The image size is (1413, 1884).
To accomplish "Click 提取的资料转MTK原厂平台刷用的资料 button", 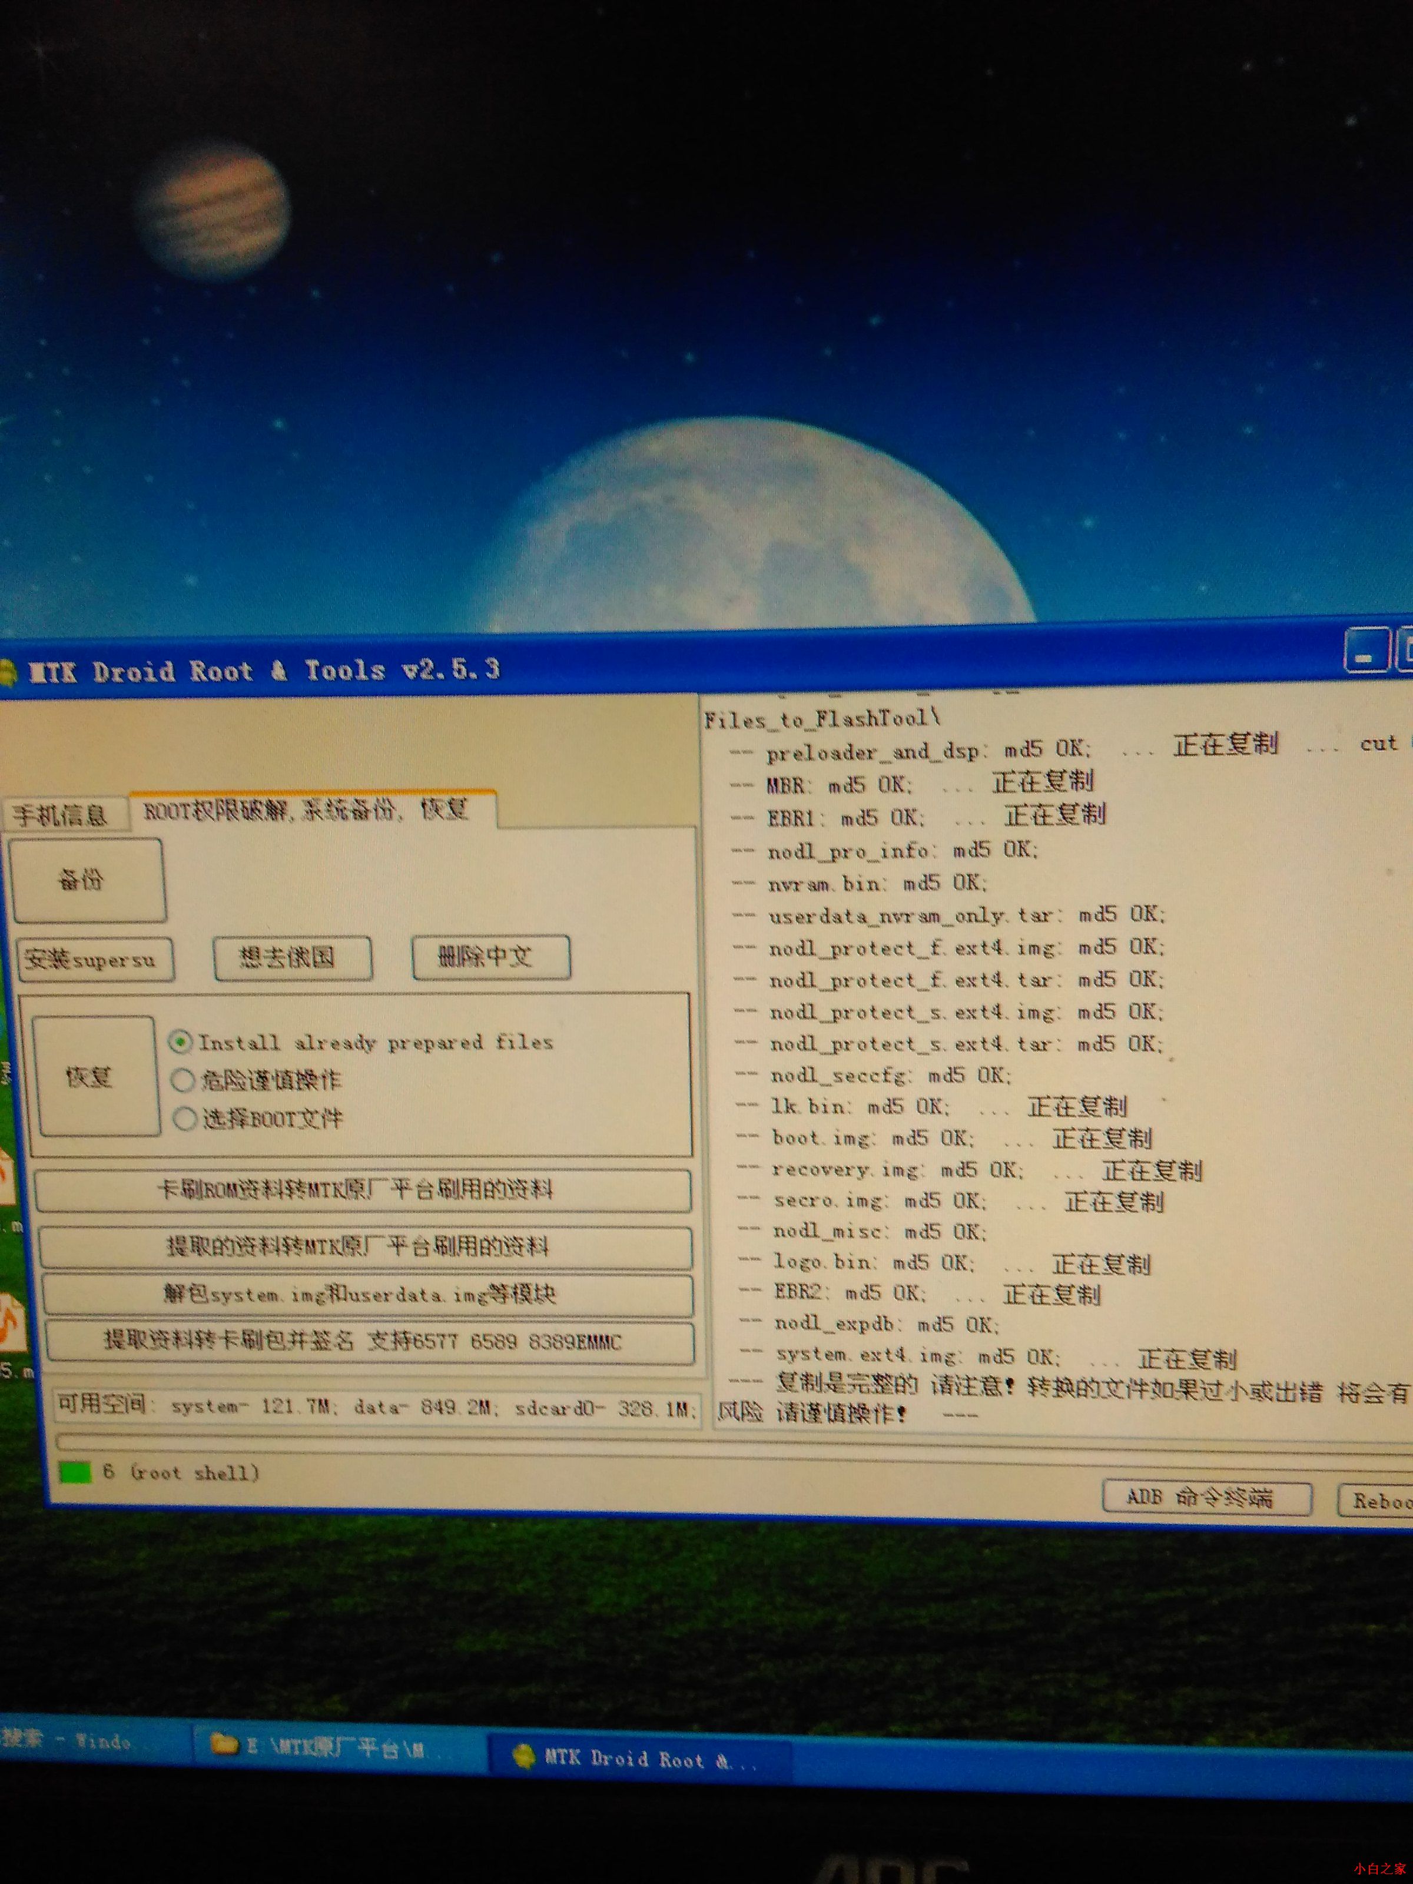I will click(x=366, y=1248).
